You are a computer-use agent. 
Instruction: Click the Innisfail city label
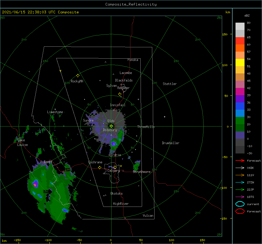(x=118, y=105)
